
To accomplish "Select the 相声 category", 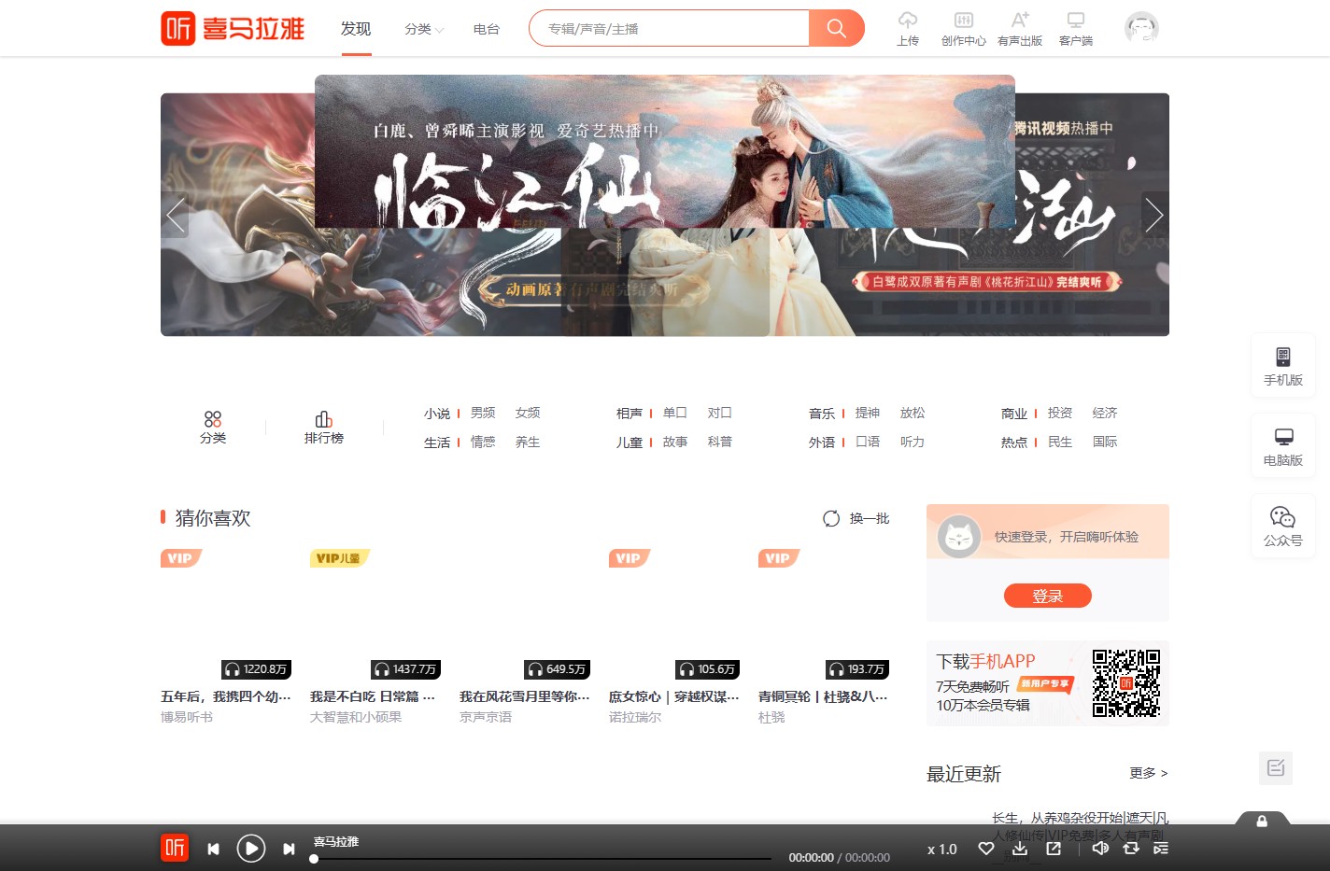I will [630, 414].
